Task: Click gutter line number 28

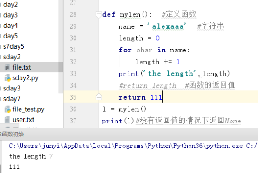Action: (x=73, y=14)
